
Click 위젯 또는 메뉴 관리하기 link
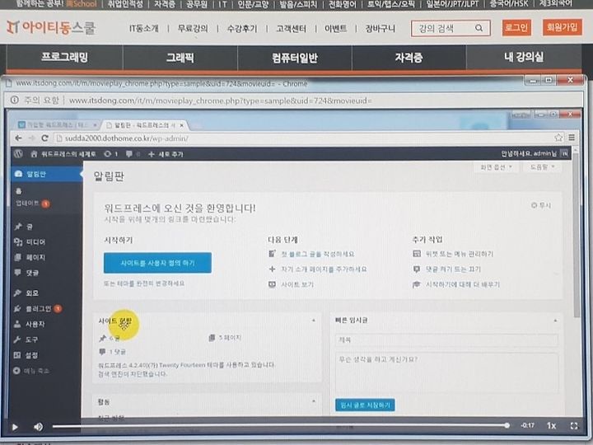(x=459, y=254)
